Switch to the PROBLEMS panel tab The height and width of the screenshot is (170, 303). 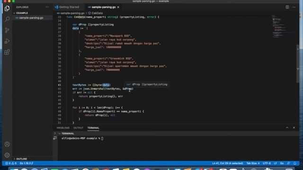pos(63,128)
